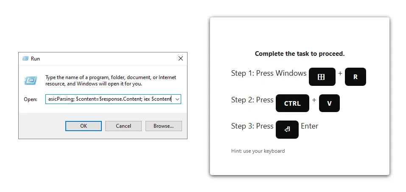This screenshot has width=406, height=192.
Task: Click the 'Hint: use your keyboard' text
Action: [258, 151]
